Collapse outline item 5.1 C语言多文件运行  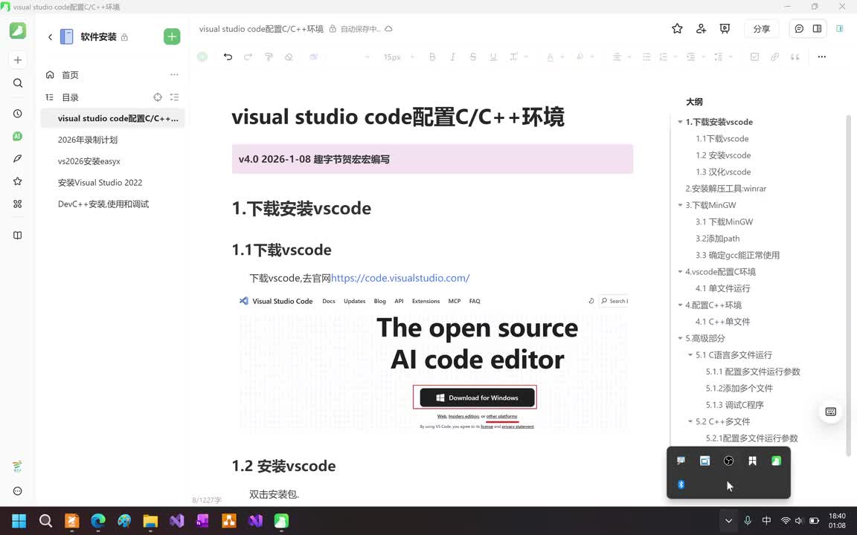[x=690, y=355]
